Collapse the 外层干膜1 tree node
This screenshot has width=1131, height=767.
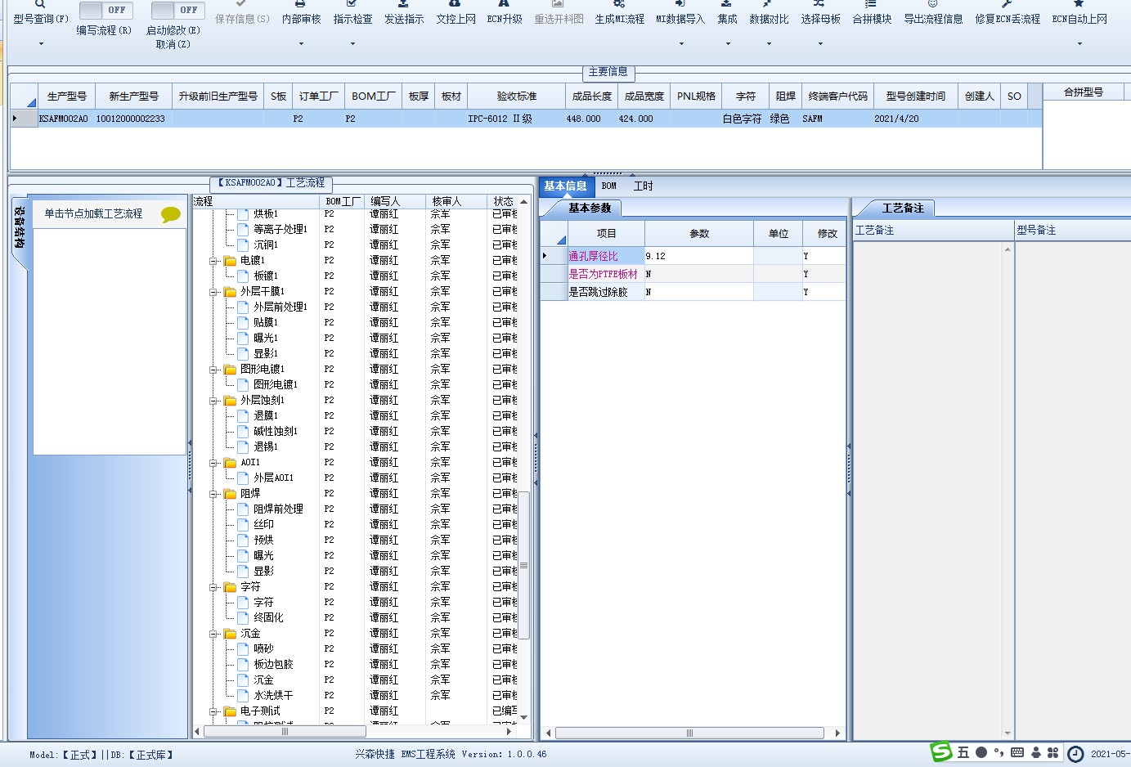click(x=213, y=292)
